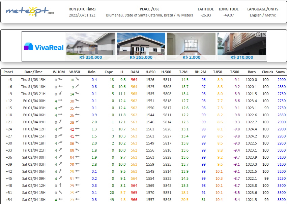Screen dimensions: 287x204
Task: Click W.10M wind arrow in Sat 02/04 15H row
Action: [x=60, y=192]
